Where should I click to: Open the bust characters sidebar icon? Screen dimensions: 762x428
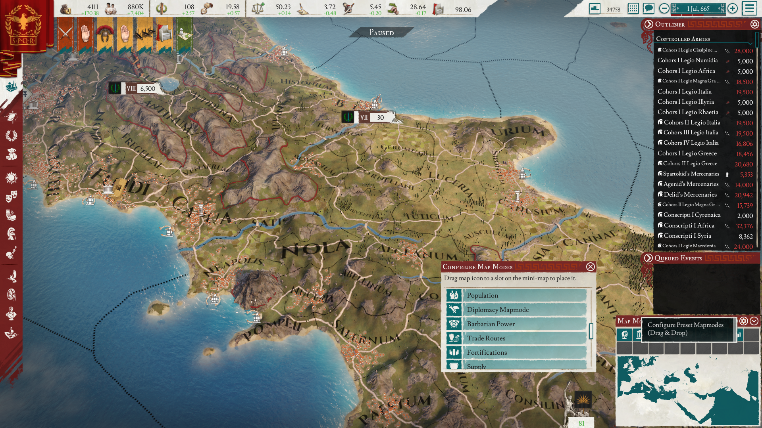(x=12, y=313)
